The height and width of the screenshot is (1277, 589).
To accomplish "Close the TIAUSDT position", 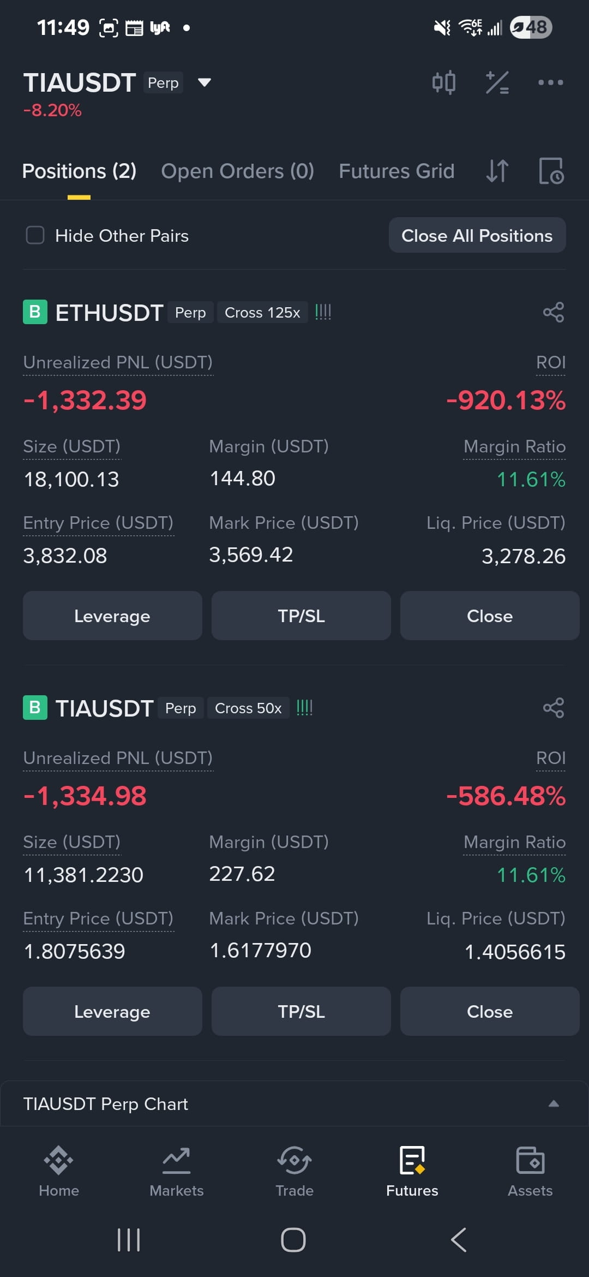I will pyautogui.click(x=490, y=1011).
